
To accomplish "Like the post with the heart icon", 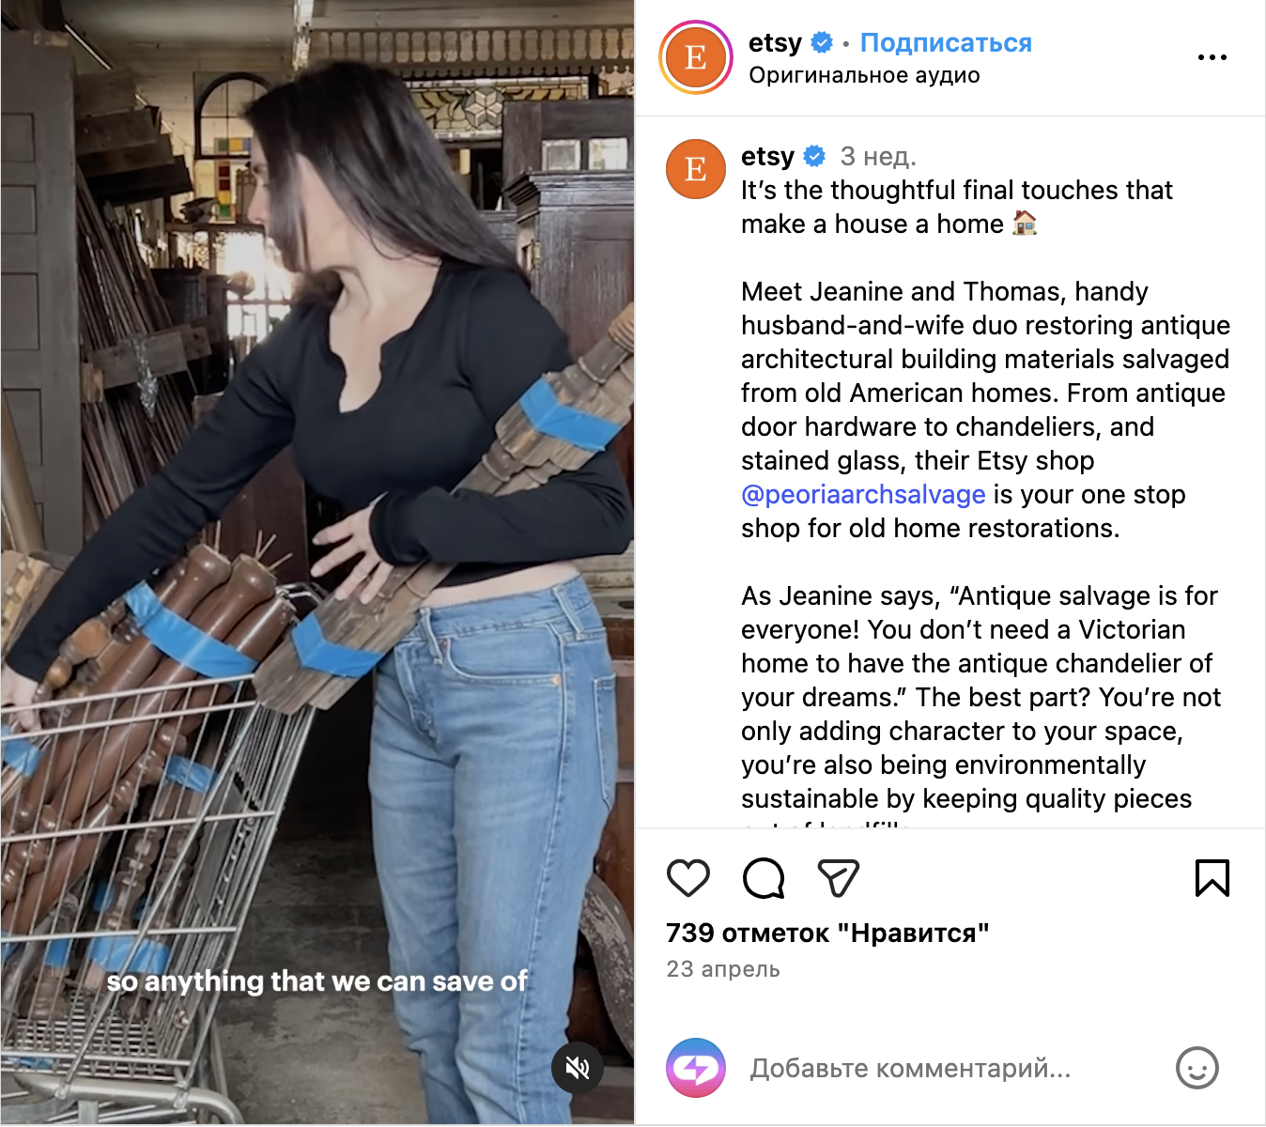I will (688, 878).
